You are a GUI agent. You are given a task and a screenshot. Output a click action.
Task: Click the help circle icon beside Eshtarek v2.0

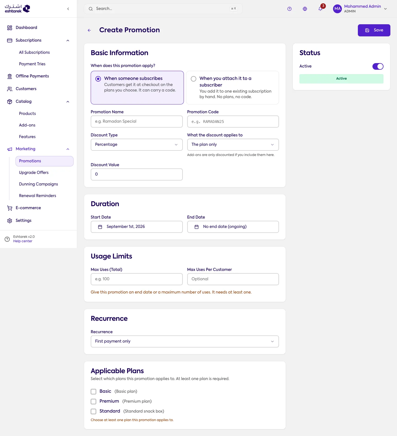[x=7, y=239]
